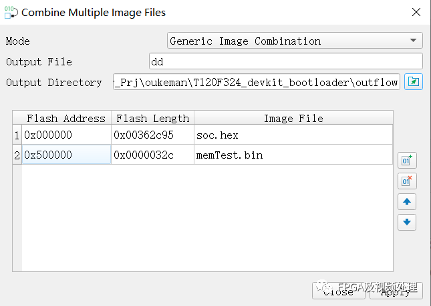Image resolution: width=431 pixels, height=306 pixels.
Task: Select flash length 0x00362c95 cell
Action: coord(152,135)
